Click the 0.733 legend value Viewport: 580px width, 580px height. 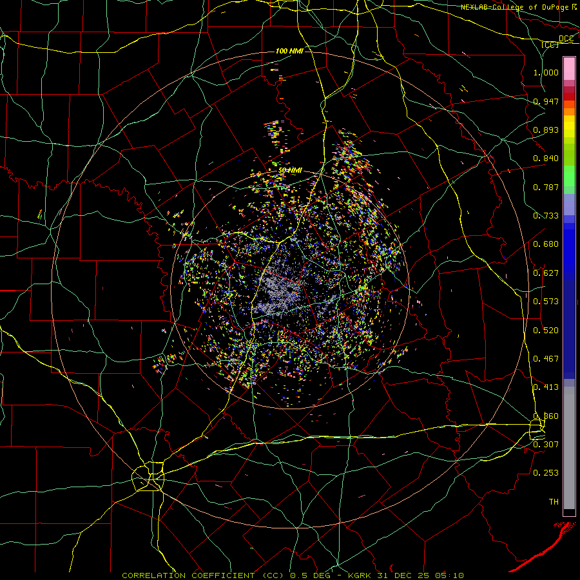546,216
